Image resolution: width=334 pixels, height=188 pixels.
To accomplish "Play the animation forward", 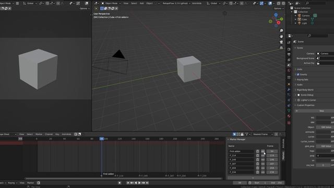I will [139, 183].
